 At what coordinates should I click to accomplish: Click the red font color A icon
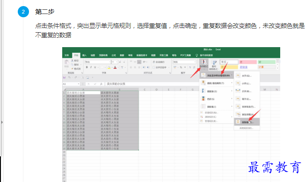click(x=115, y=67)
